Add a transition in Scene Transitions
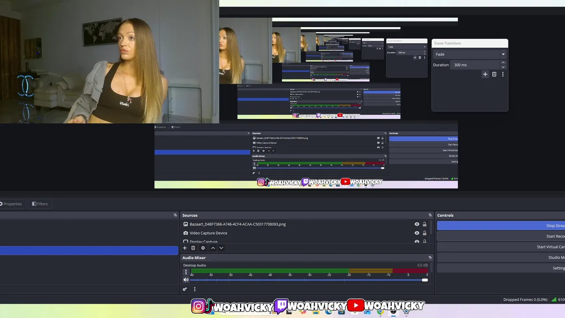 [485, 74]
